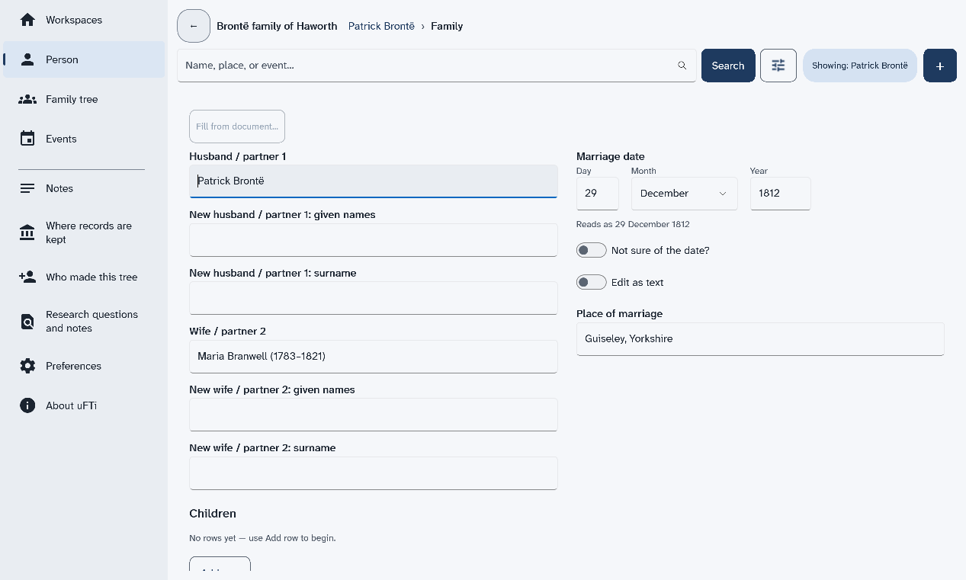The width and height of the screenshot is (966, 580).
Task: Click the magnifier icon in search box
Action: click(x=682, y=66)
